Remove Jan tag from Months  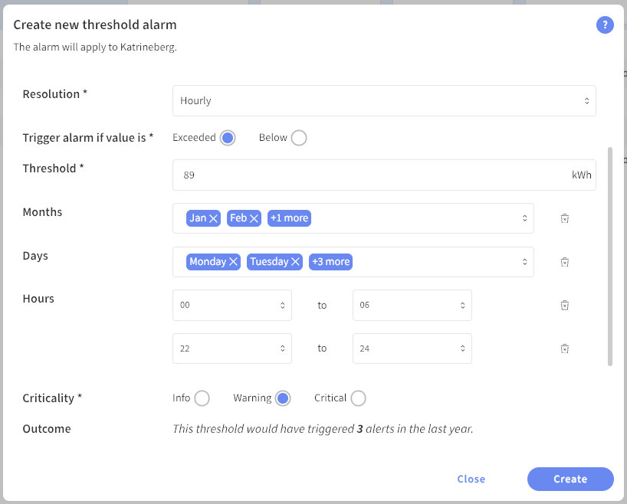(x=214, y=218)
